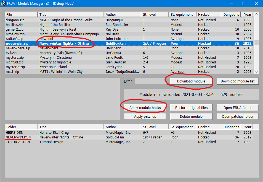Select the mysterio.zip row

click(x=129, y=67)
